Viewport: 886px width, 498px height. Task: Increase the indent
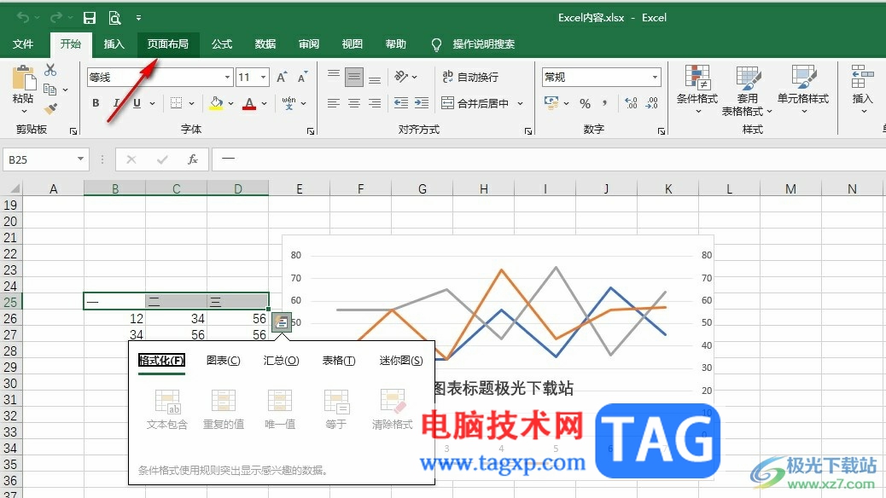pos(422,103)
